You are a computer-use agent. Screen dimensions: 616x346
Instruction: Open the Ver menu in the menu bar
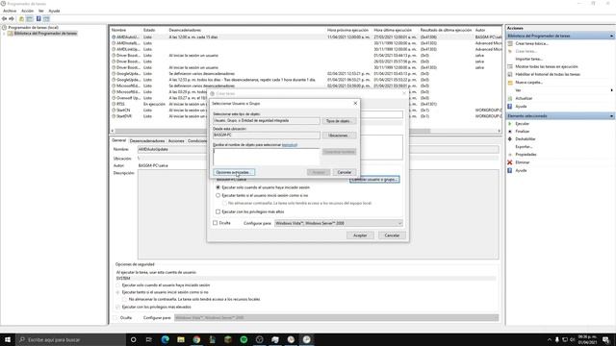(40, 11)
